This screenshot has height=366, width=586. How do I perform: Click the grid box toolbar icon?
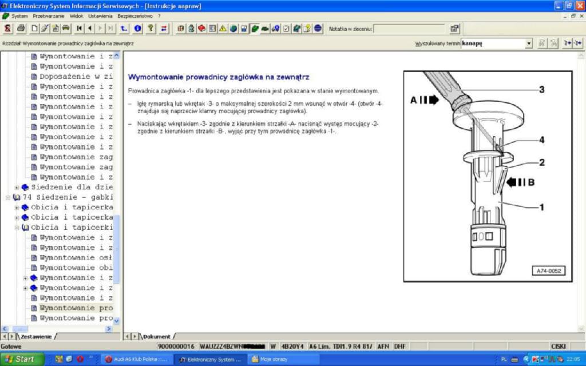tap(181, 29)
